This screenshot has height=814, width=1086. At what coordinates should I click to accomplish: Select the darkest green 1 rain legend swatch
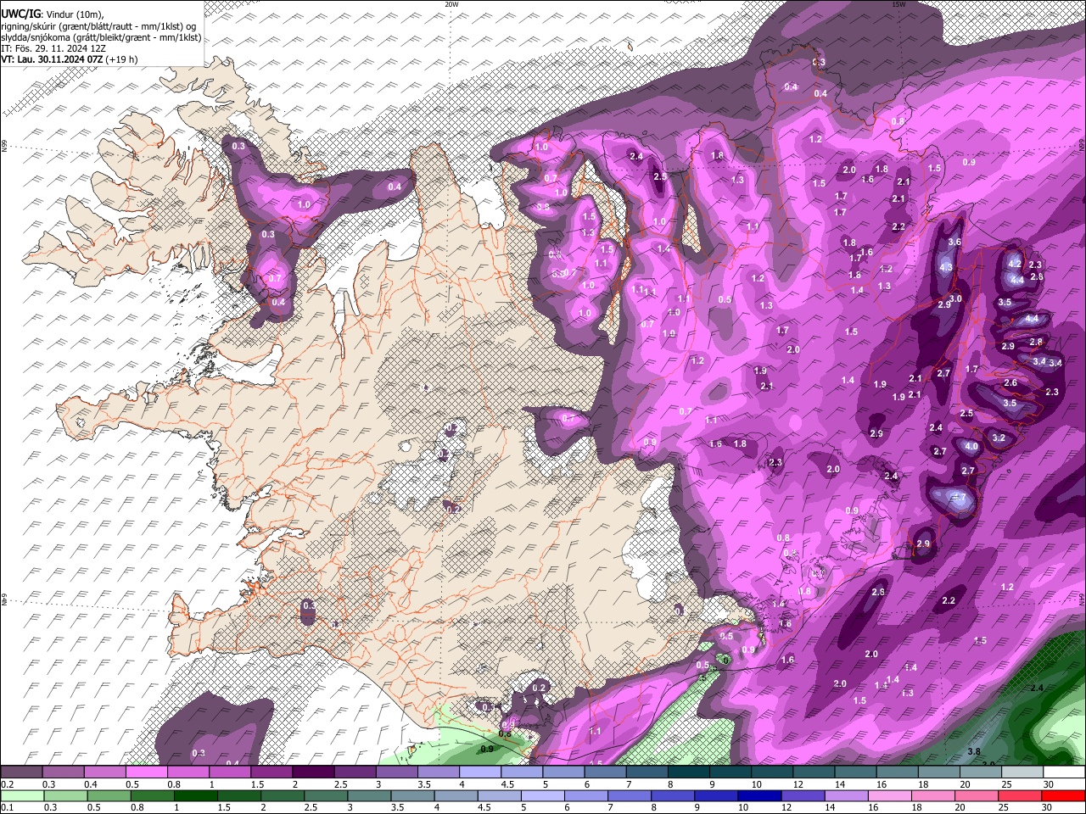tap(195, 796)
